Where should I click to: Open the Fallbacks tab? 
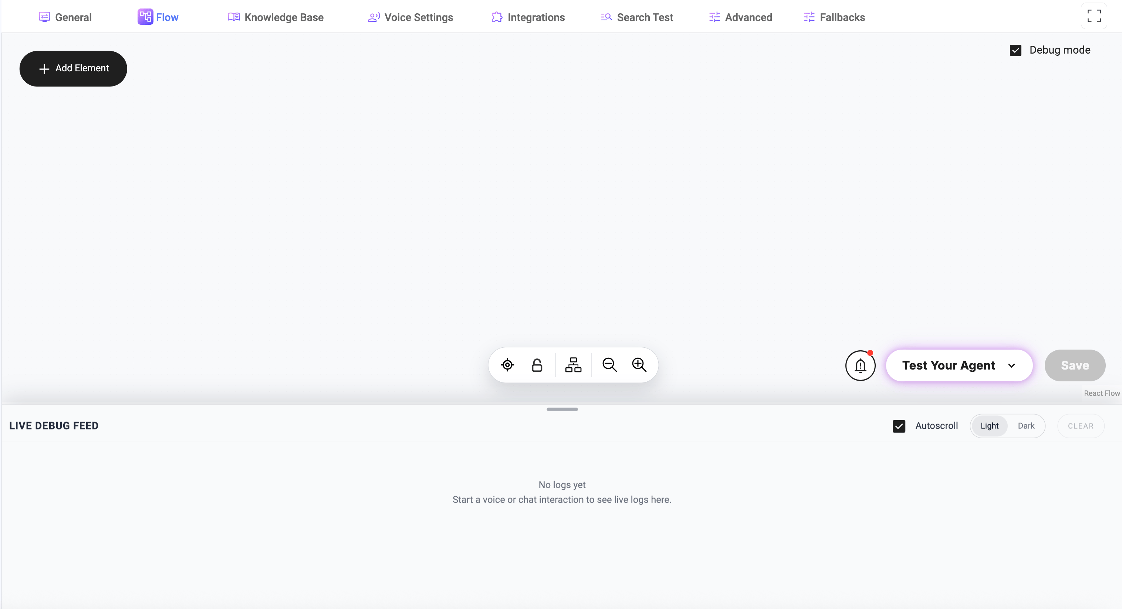point(835,17)
